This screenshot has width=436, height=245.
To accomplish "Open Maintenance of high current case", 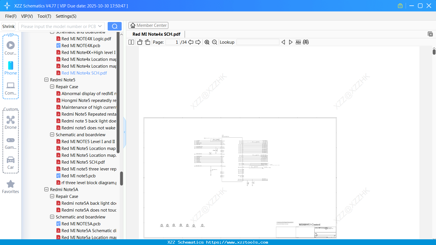I will click(x=86, y=107).
